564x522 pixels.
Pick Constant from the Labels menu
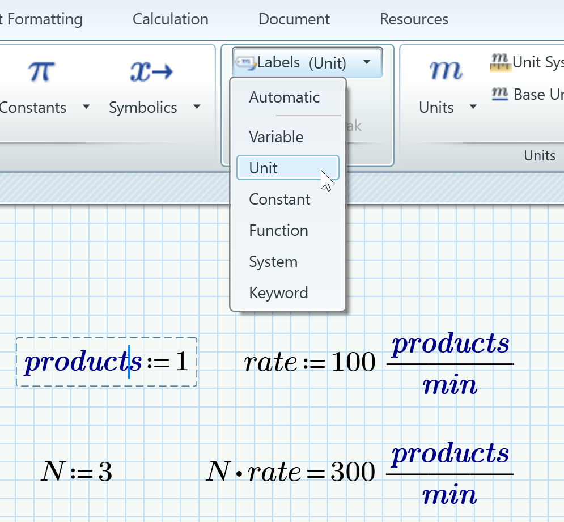(279, 200)
